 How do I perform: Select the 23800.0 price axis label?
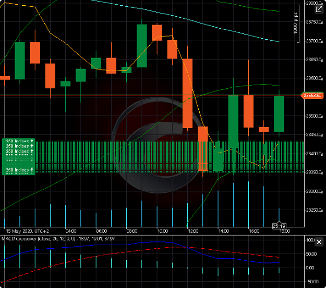[315, 3]
